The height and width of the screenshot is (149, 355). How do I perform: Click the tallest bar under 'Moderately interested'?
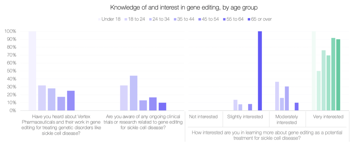tap(277, 96)
